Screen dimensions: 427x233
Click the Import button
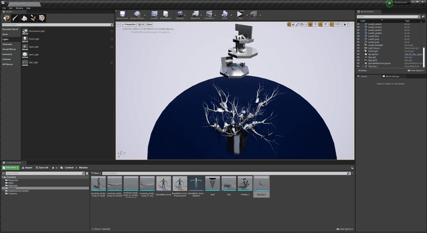[x=27, y=168]
